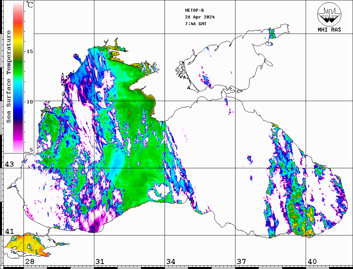This screenshot has width=353, height=269.
Task: Click the time '7:46 GMT'
Action: coord(195,24)
